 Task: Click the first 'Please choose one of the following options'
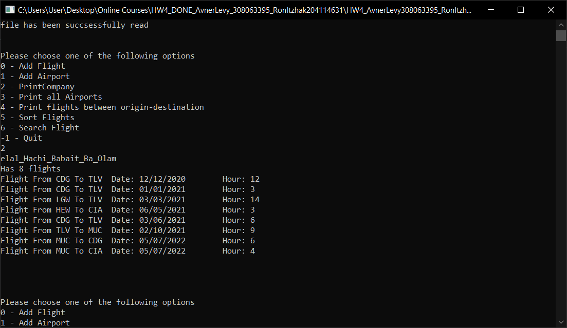(98, 56)
